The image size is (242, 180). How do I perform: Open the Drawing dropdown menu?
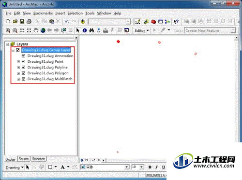15,167
